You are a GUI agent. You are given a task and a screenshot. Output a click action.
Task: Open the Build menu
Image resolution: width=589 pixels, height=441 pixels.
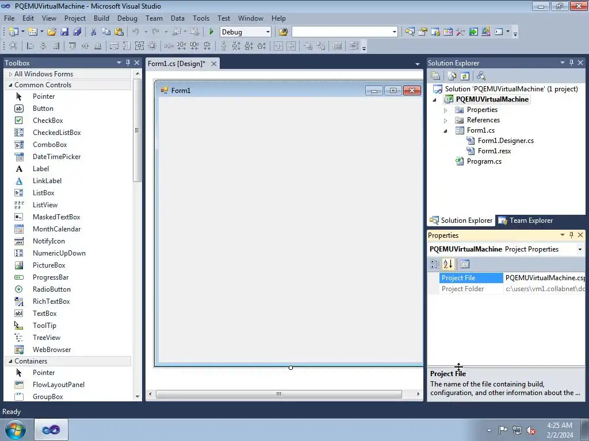(101, 18)
